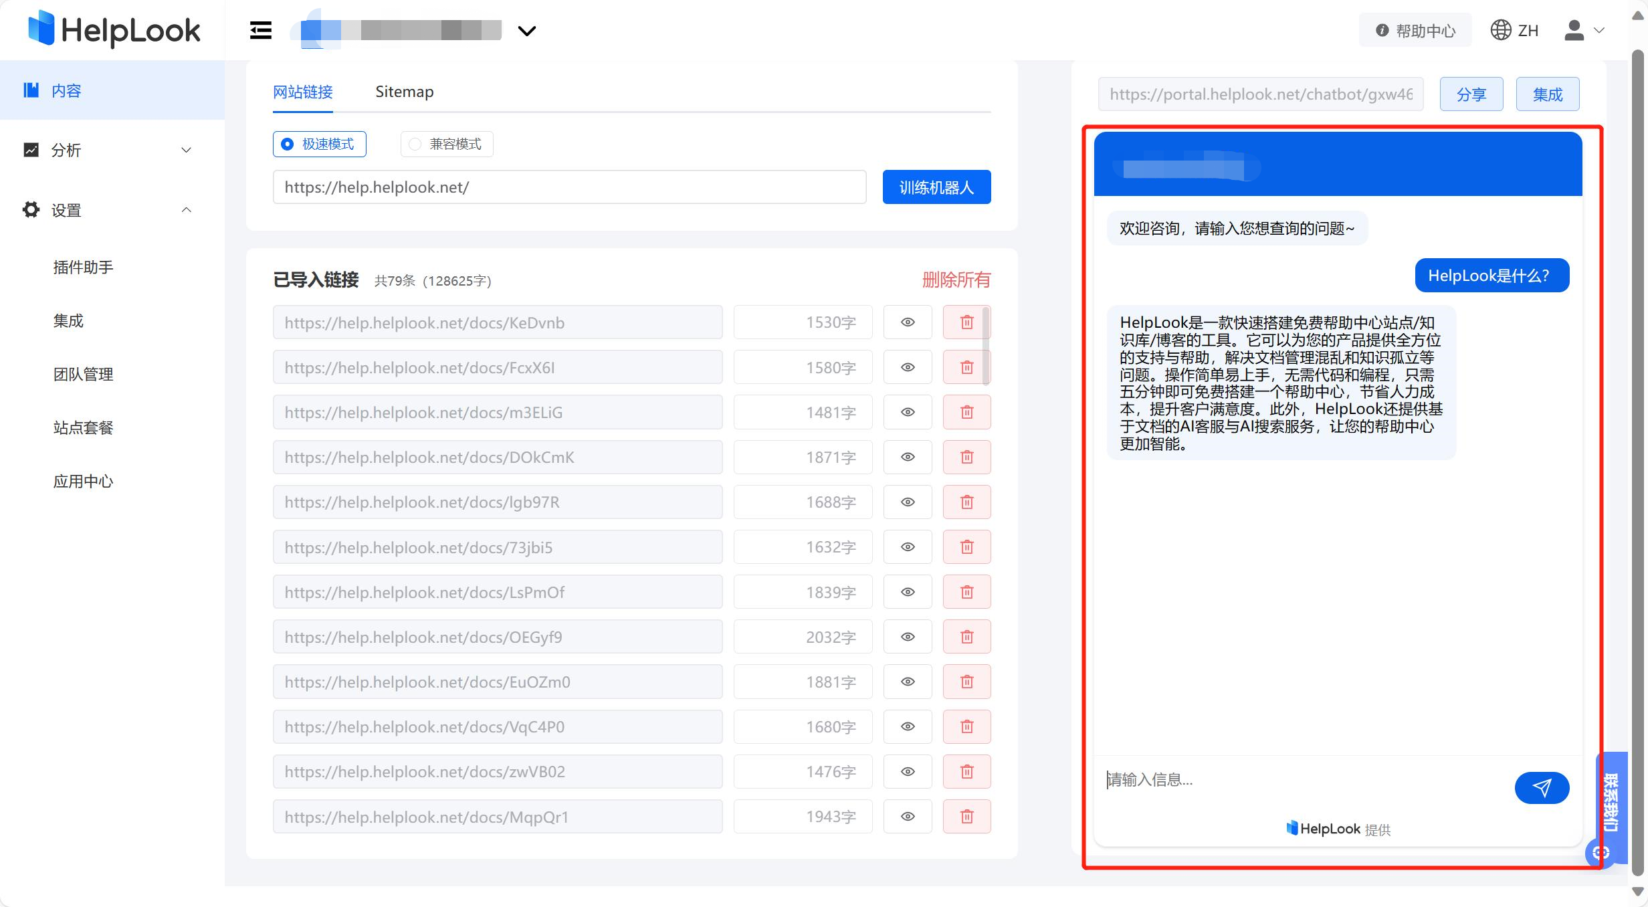Click the sidebar collapse hamburger icon
1648x907 pixels.
(260, 30)
